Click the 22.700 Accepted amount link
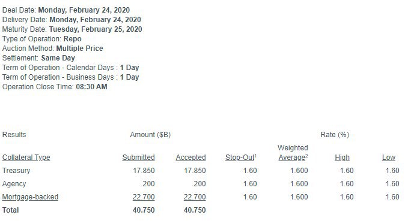Screen dimensions: 405x221 (195, 197)
